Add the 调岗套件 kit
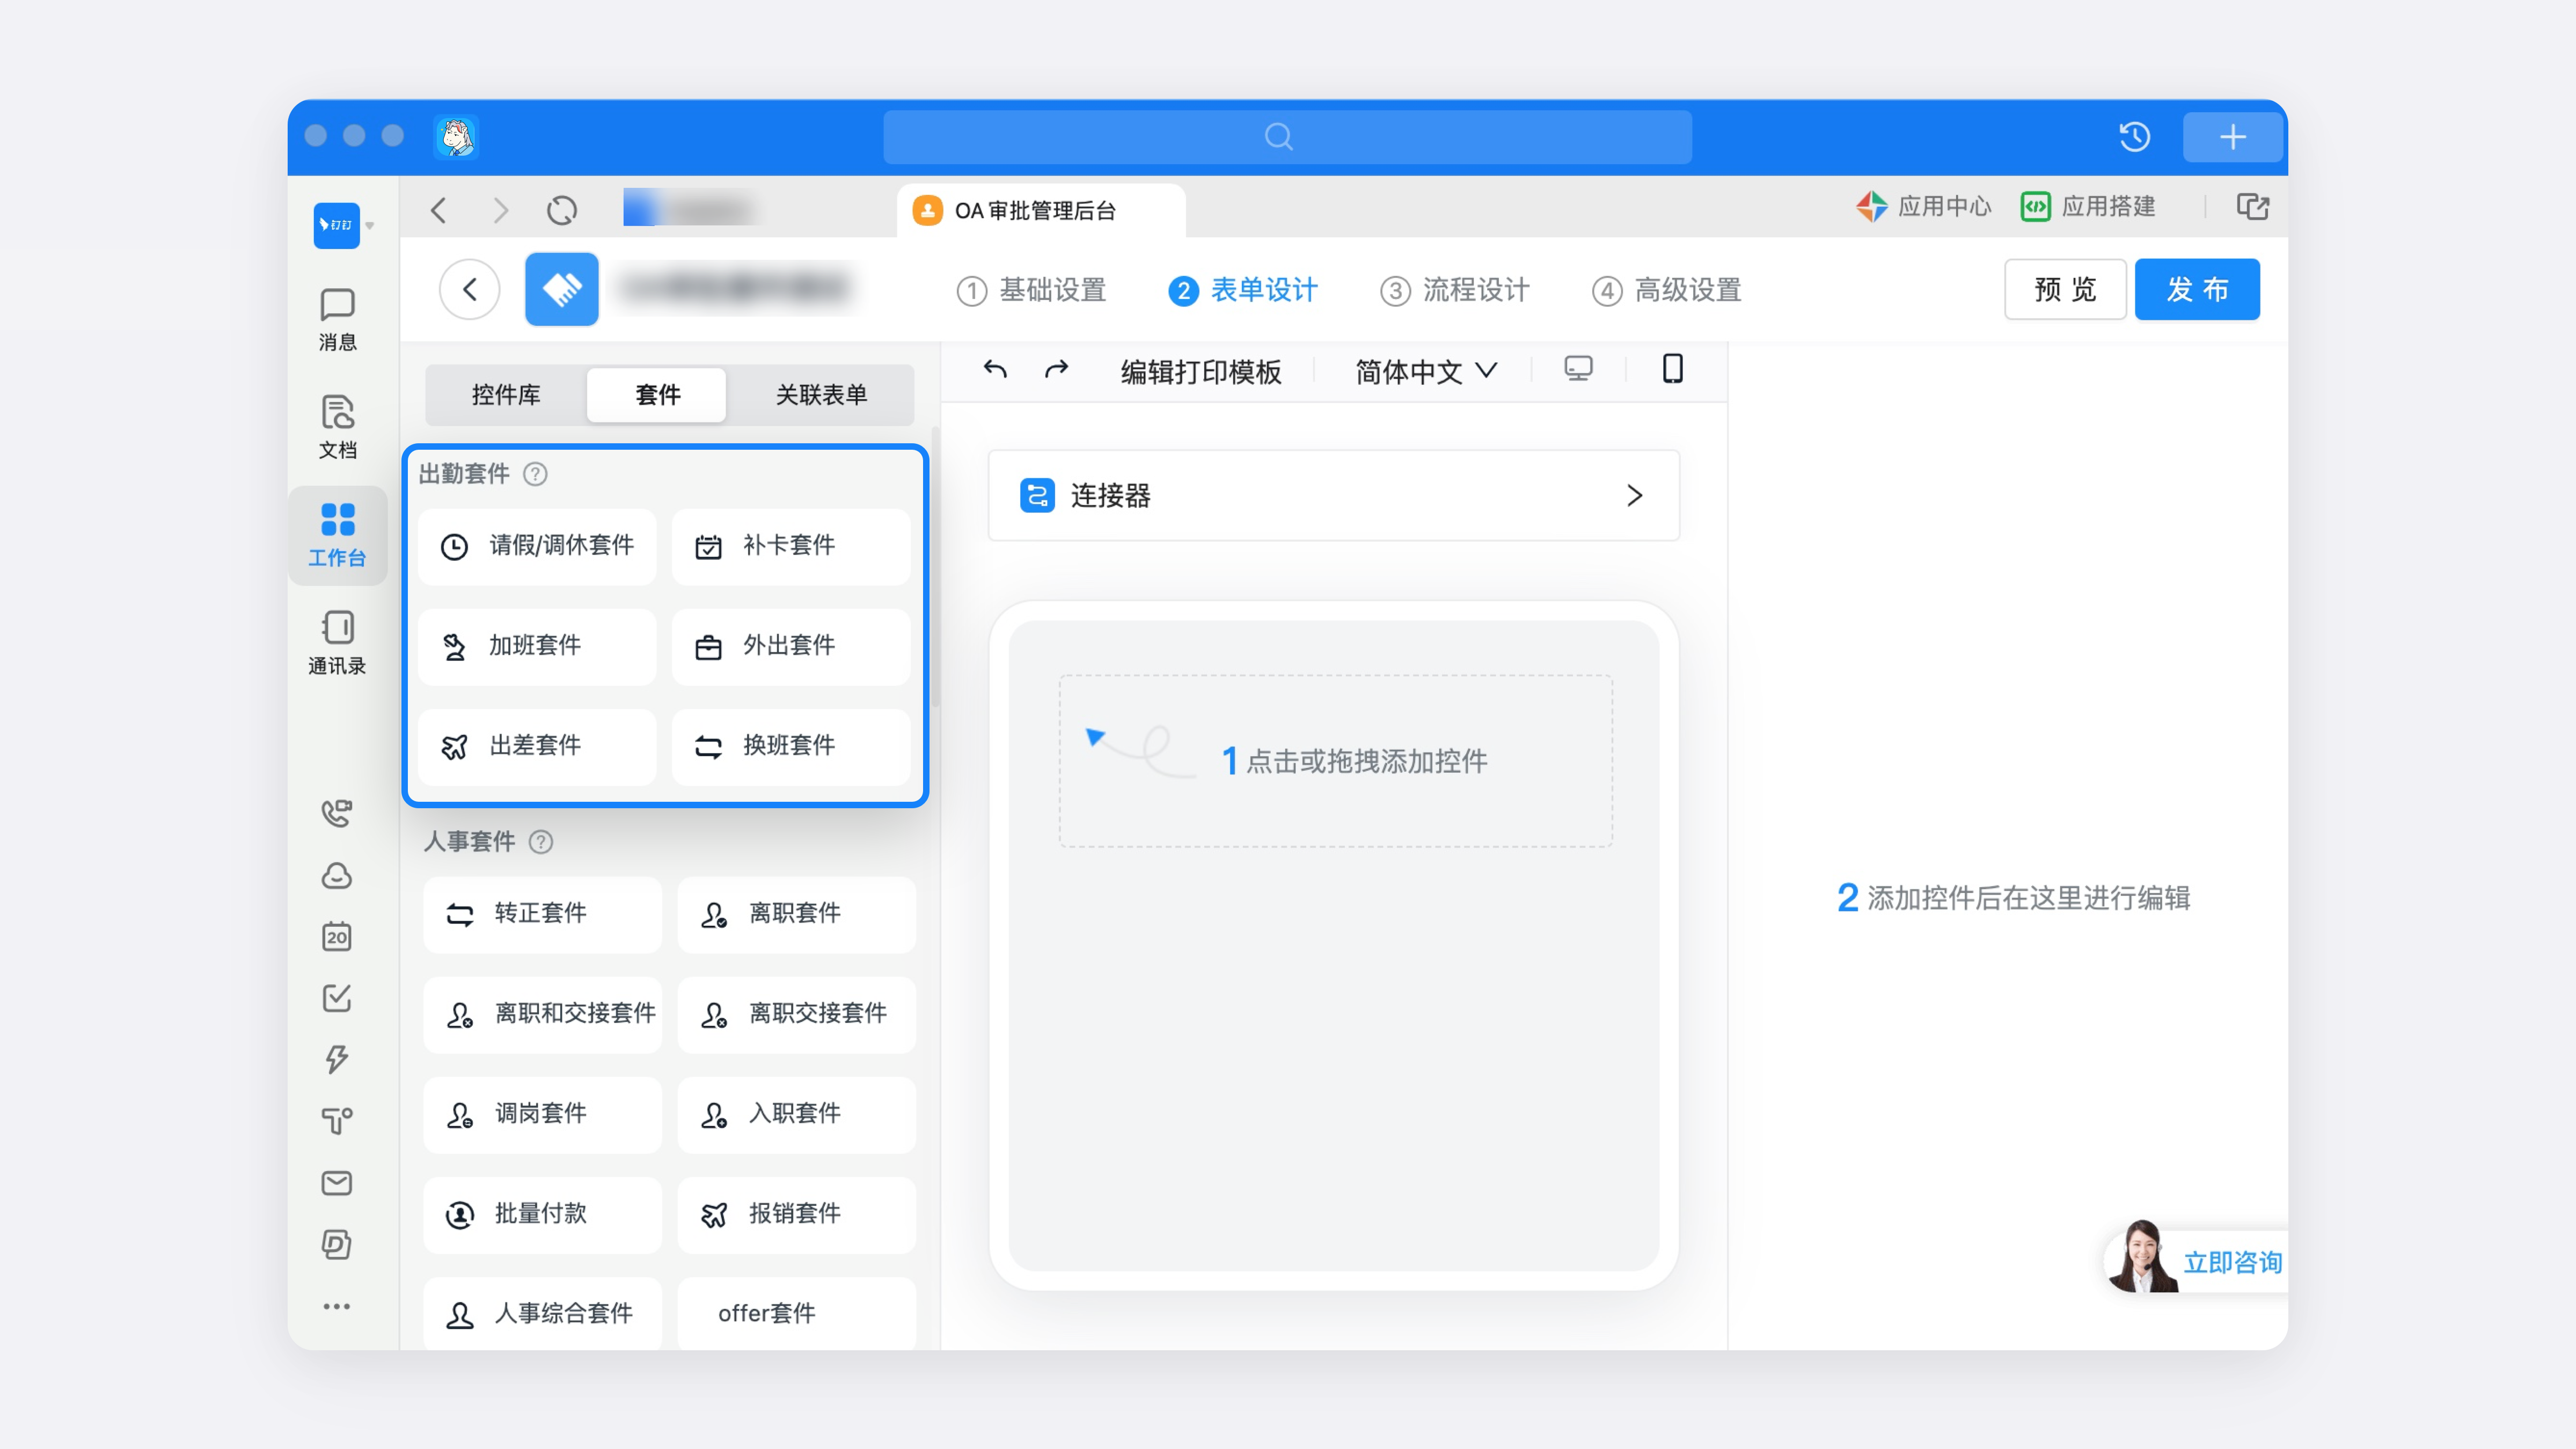The width and height of the screenshot is (2576, 1449). click(x=543, y=1114)
